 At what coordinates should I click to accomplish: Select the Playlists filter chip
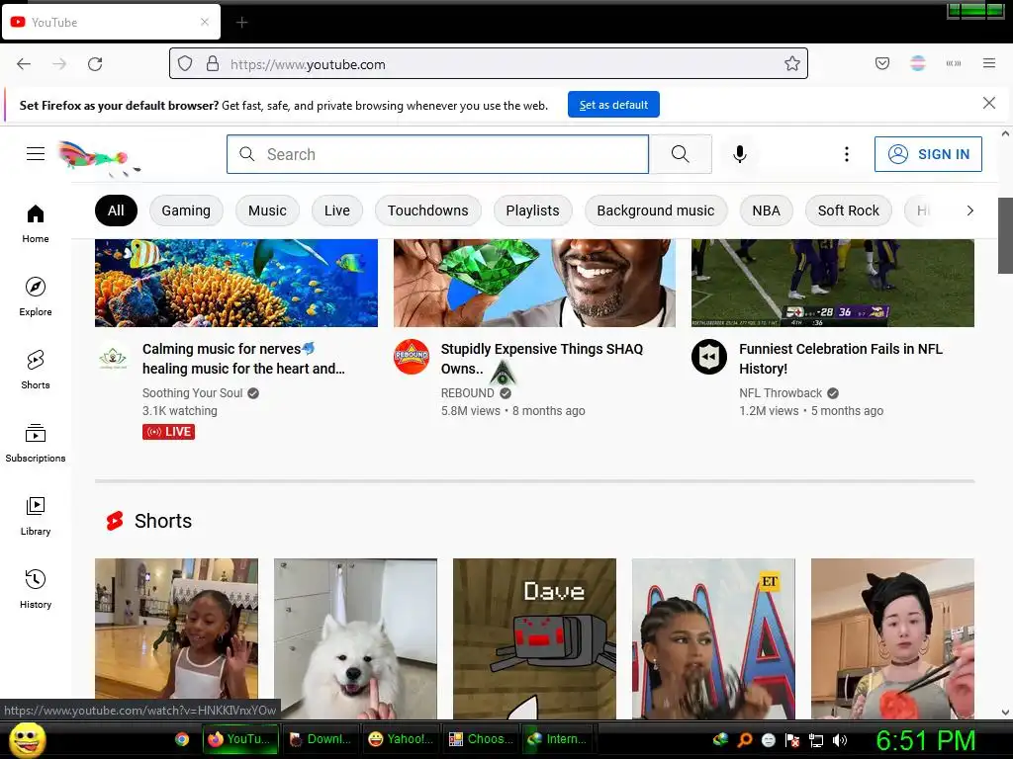click(532, 211)
